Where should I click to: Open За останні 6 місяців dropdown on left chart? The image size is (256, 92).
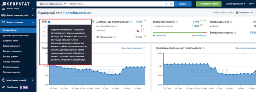[133, 48]
